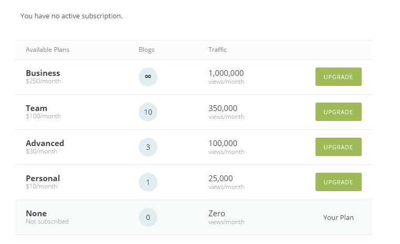Click the 1 blog circle badge

pos(148,182)
